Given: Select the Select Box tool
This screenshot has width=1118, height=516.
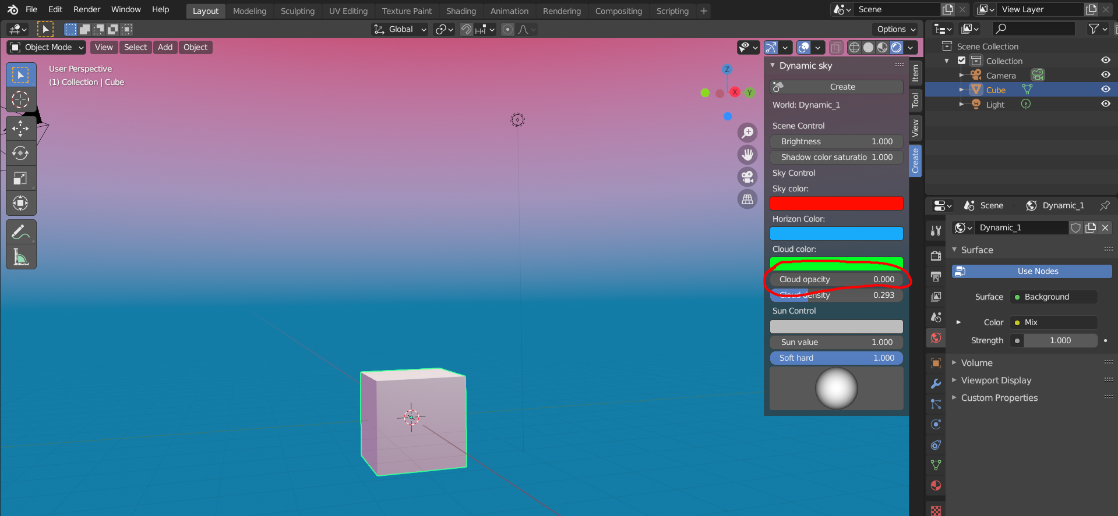Looking at the screenshot, I should point(21,75).
